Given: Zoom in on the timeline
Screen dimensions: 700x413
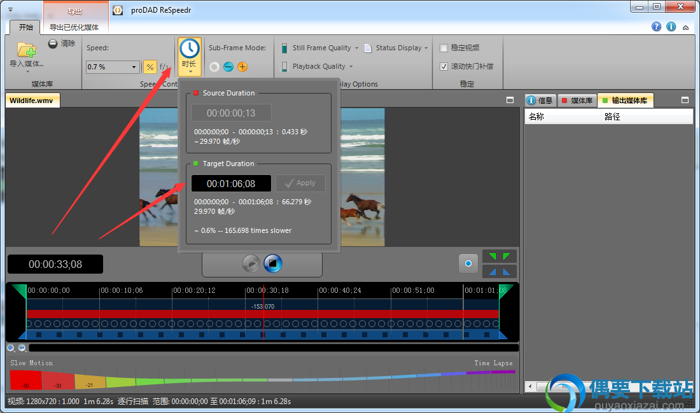Looking at the screenshot, I should [x=11, y=348].
